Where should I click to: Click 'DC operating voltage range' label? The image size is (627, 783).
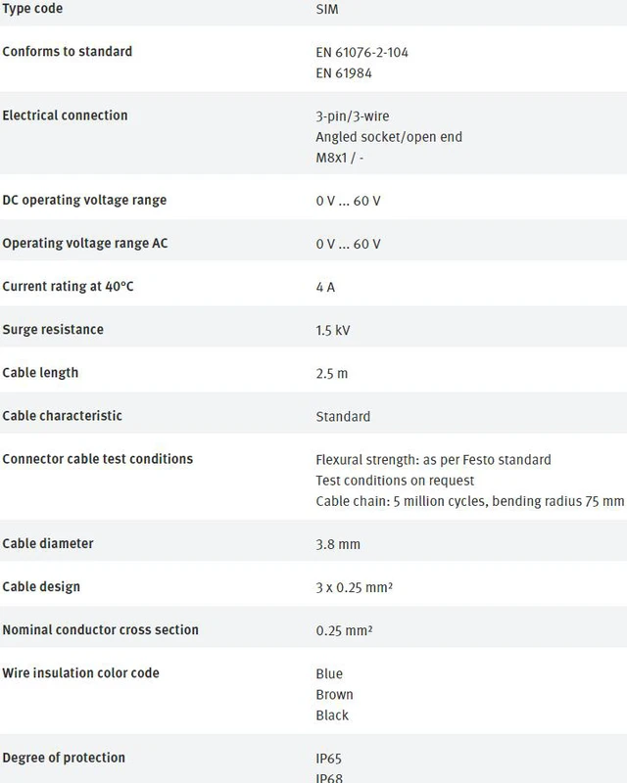[84, 201]
